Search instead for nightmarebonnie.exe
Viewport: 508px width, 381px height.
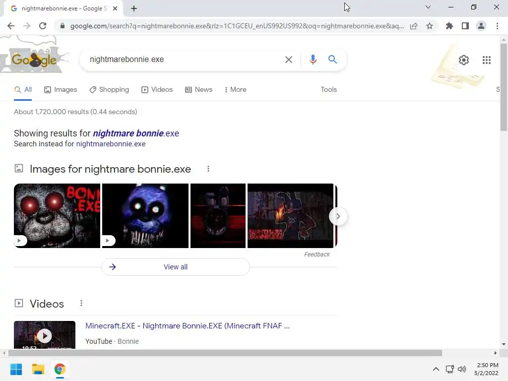[x=111, y=144]
